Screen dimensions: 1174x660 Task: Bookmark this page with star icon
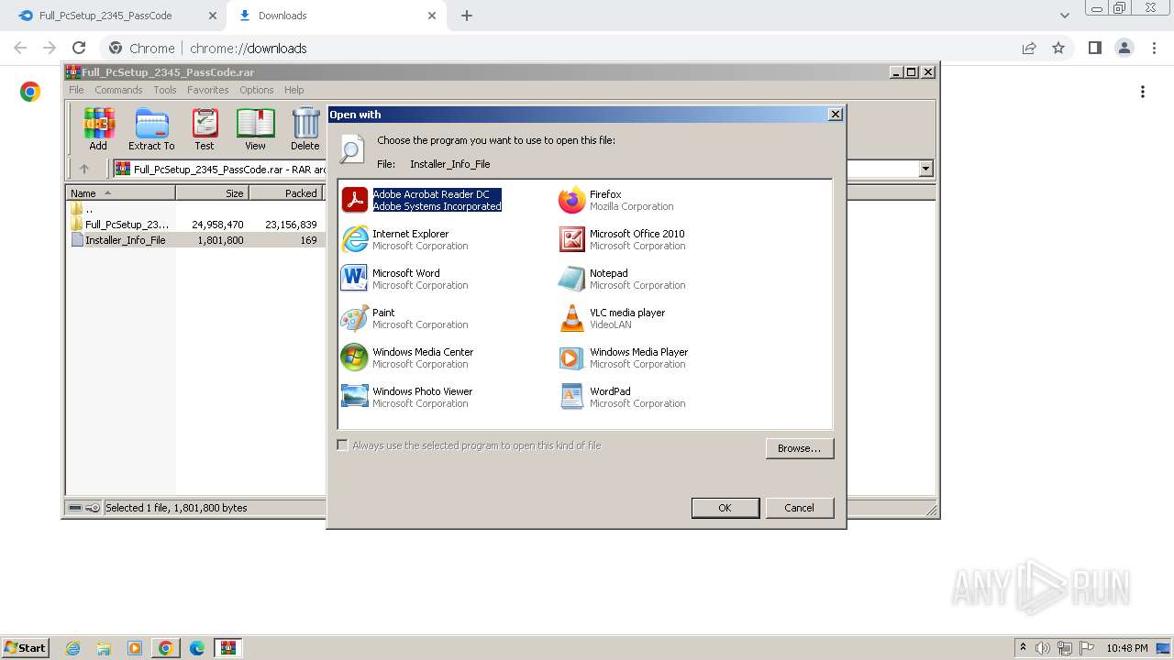point(1058,48)
